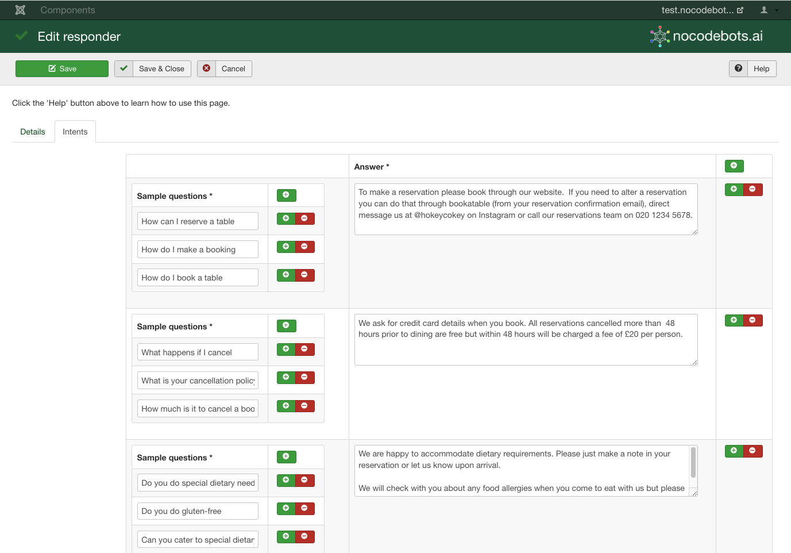The image size is (791, 553).
Task: Click scrollbar in dietary requirements answer box
Action: tap(693, 462)
